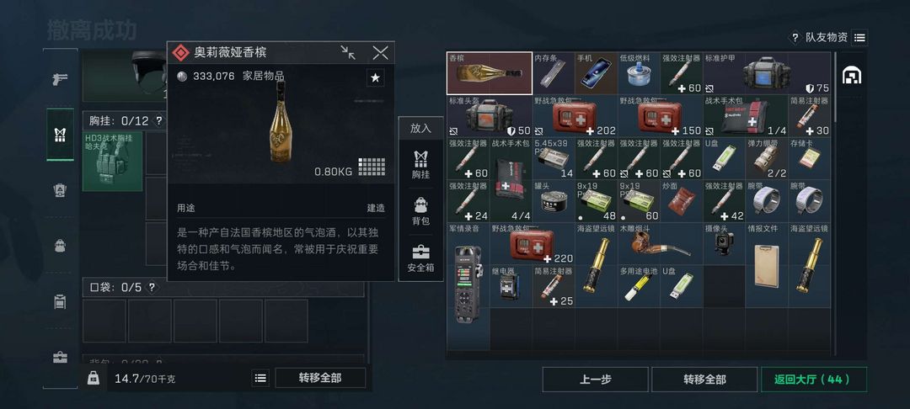
Task: Click 上一步 previous step button
Action: point(596,380)
